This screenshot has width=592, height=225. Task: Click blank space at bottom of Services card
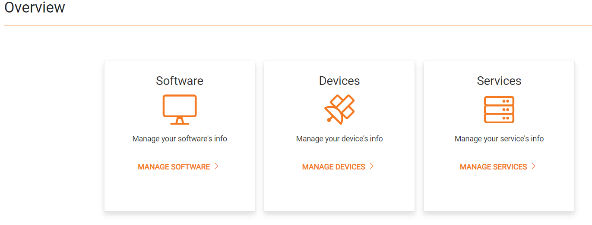499,194
